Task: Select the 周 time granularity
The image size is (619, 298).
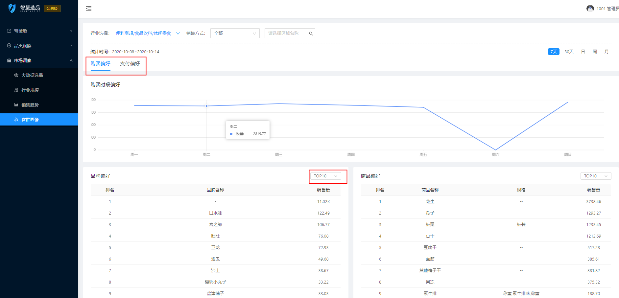Action: pyautogui.click(x=595, y=52)
